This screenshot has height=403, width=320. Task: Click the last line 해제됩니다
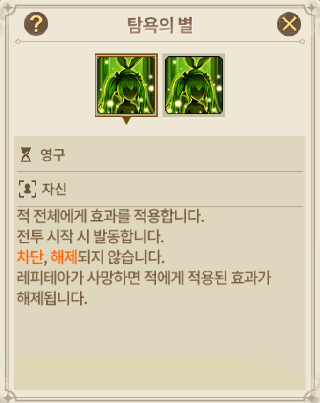coord(52,298)
